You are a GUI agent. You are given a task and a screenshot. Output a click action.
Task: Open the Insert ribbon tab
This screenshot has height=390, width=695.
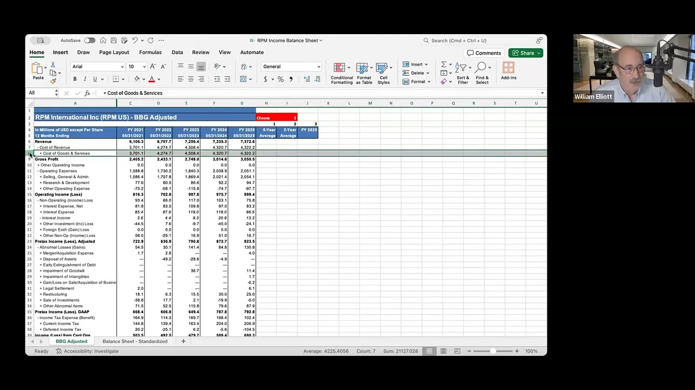pos(60,53)
